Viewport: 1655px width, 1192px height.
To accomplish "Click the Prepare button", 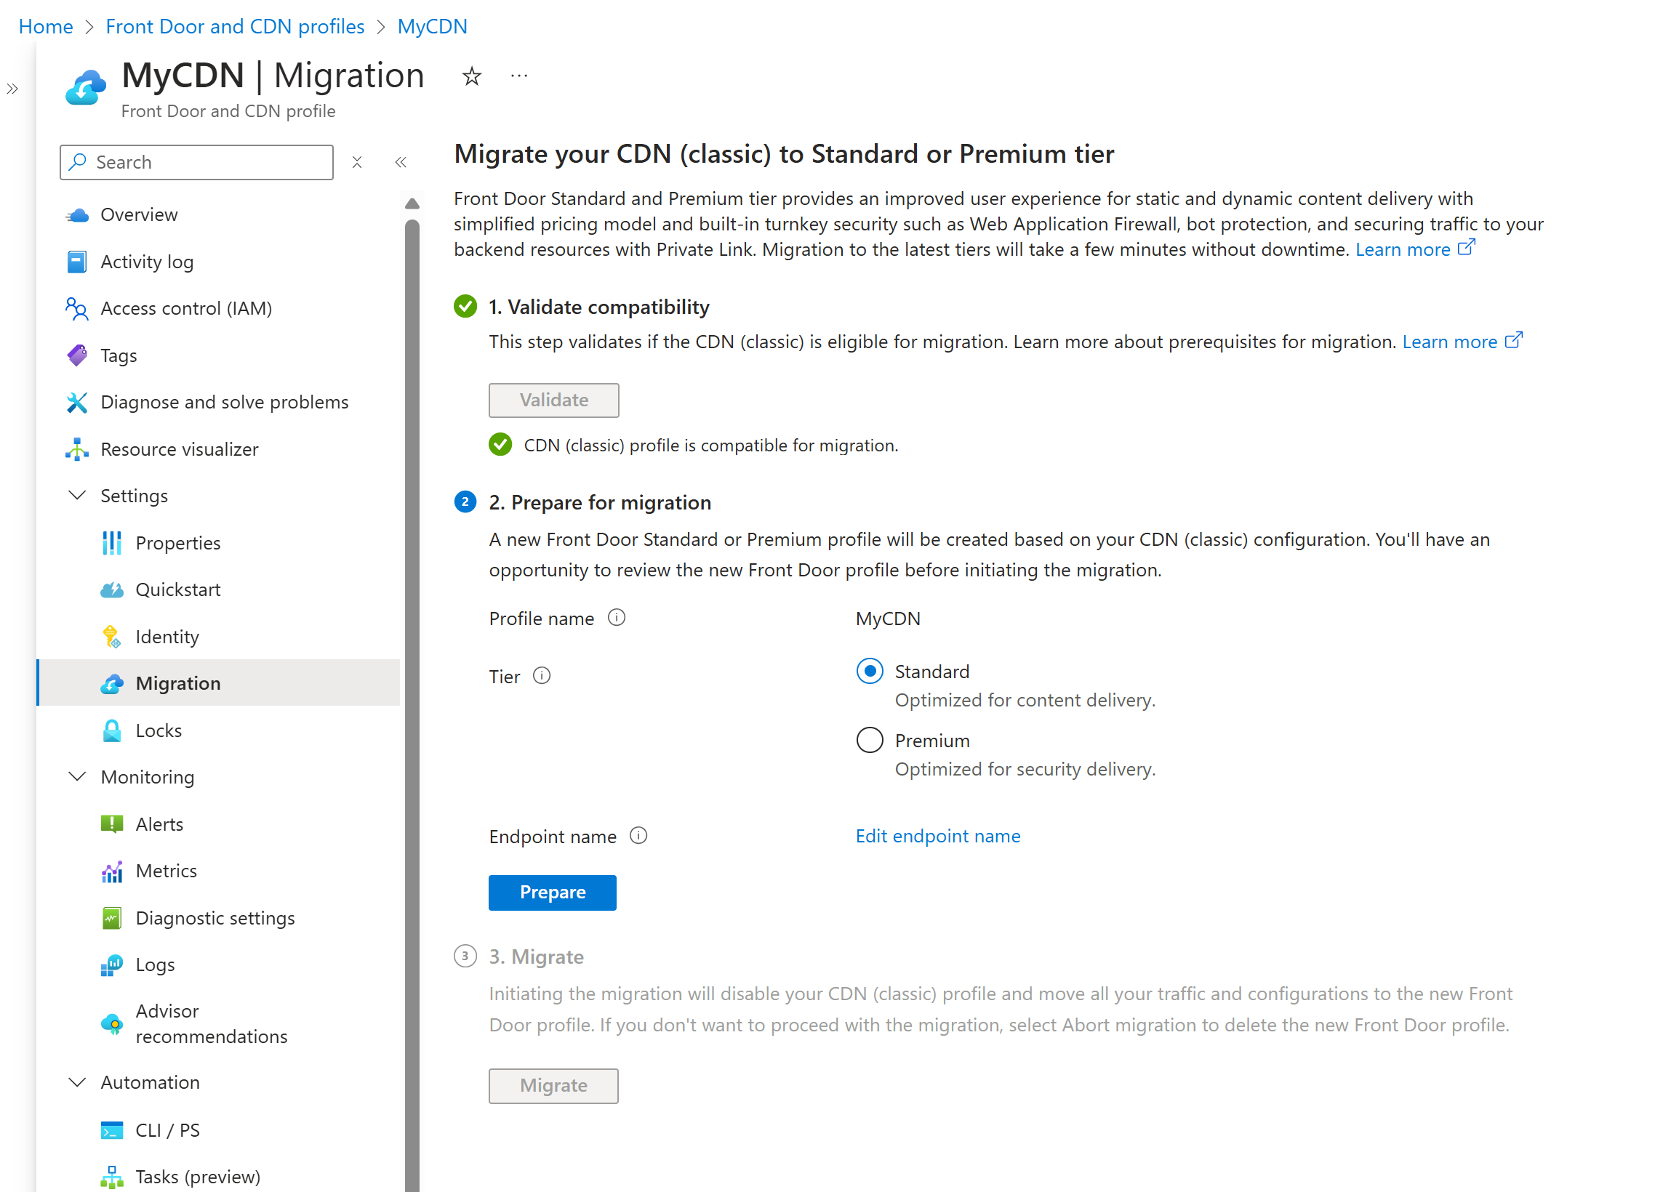I will tap(553, 891).
